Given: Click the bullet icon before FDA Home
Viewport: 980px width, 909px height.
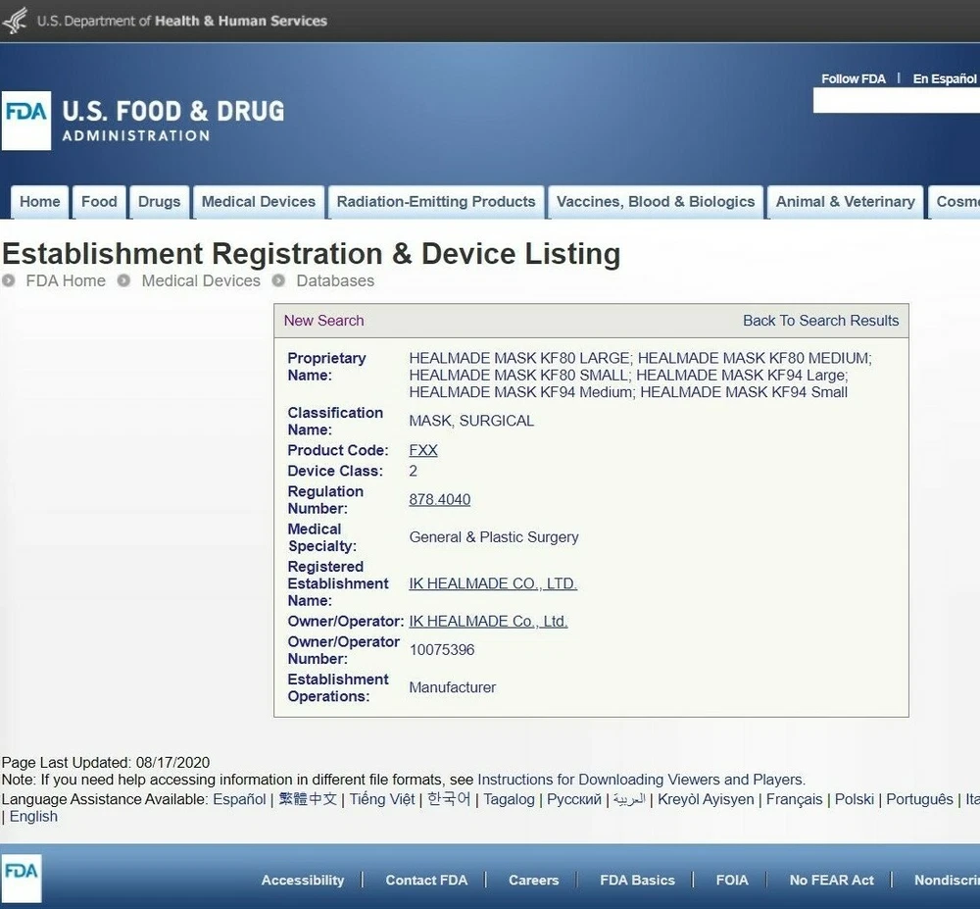Looking at the screenshot, I should [x=9, y=280].
